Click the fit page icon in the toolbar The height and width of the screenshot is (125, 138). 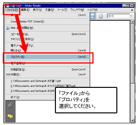[101, 16]
